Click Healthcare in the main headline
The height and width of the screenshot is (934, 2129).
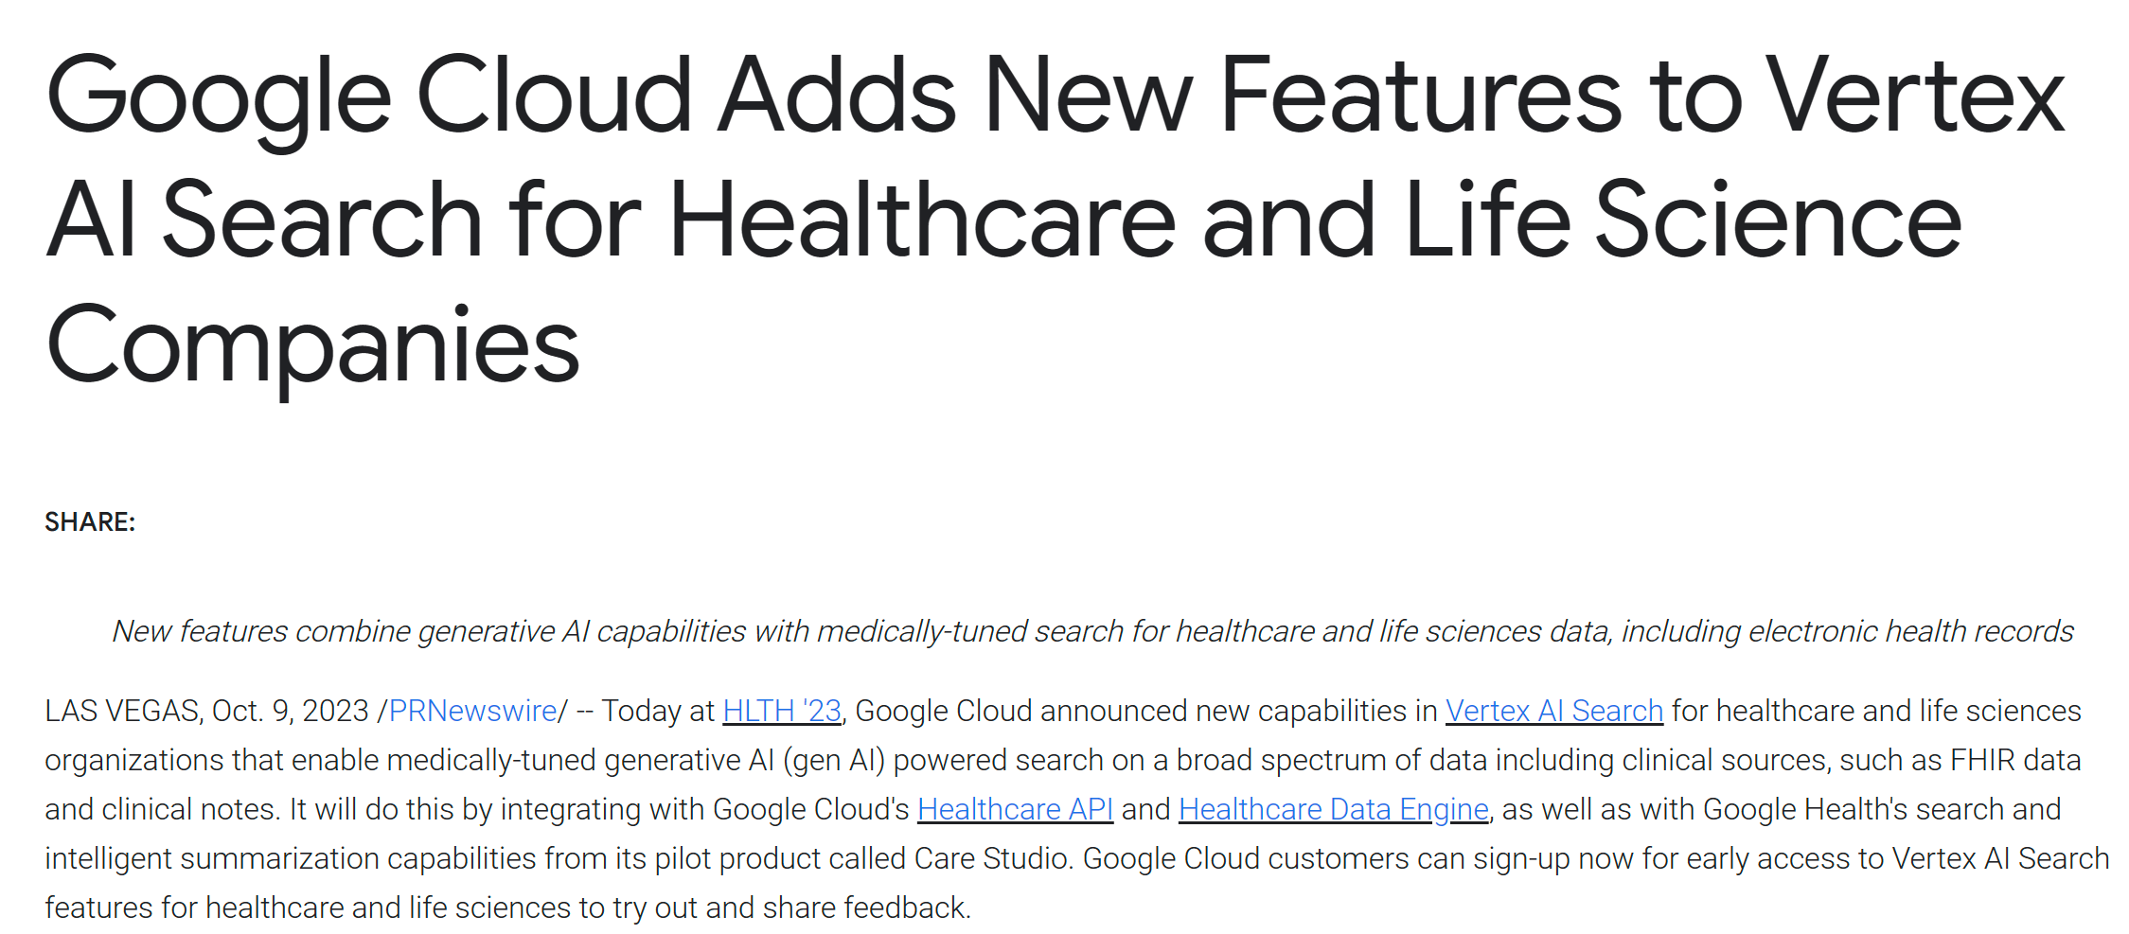[922, 220]
